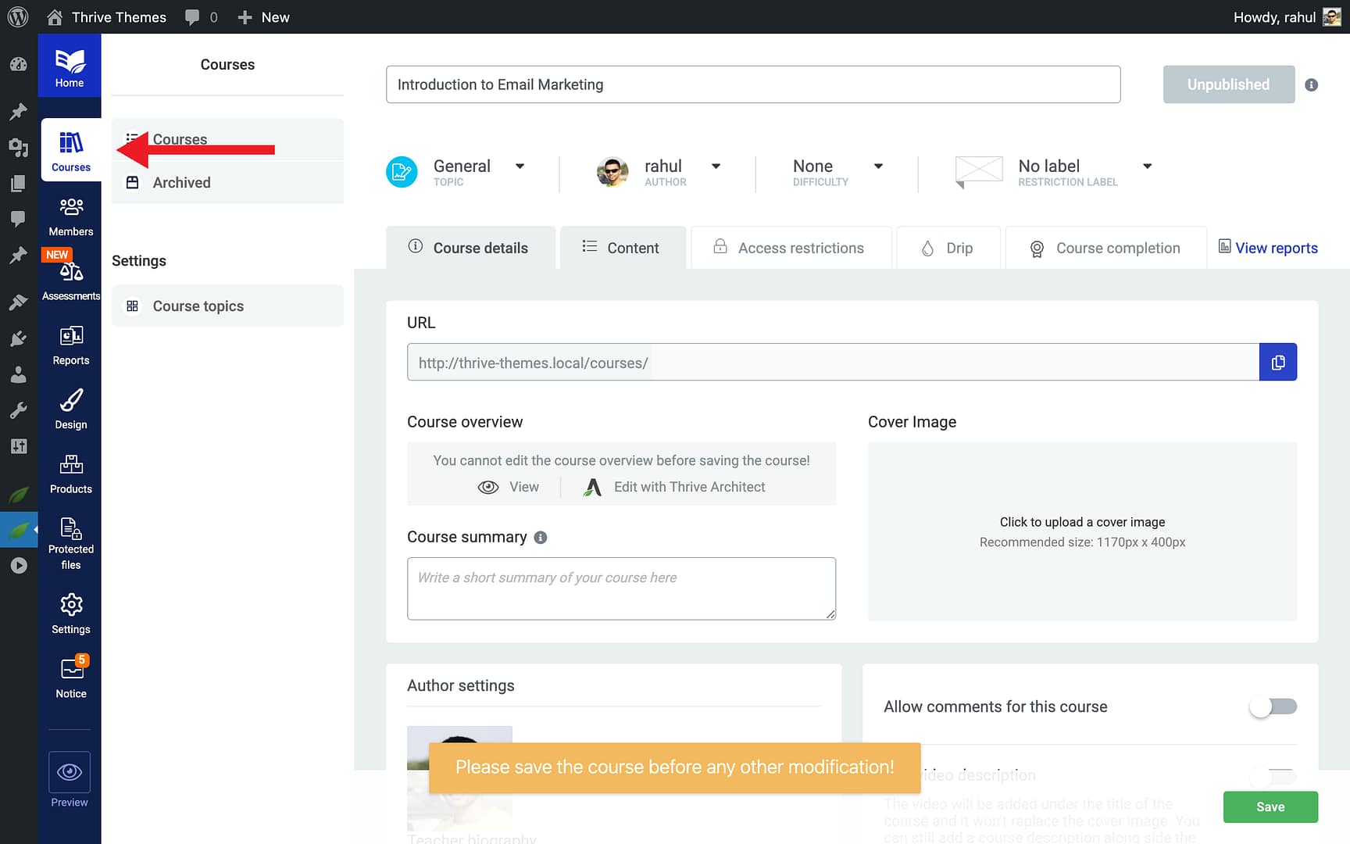
Task: Open the Members section in Thrive Apprentice
Action: (x=70, y=215)
